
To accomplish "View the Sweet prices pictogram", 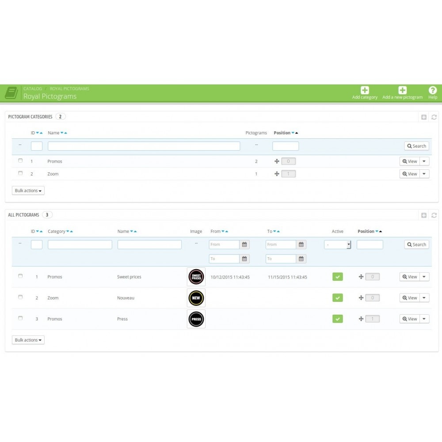I will (410, 277).
